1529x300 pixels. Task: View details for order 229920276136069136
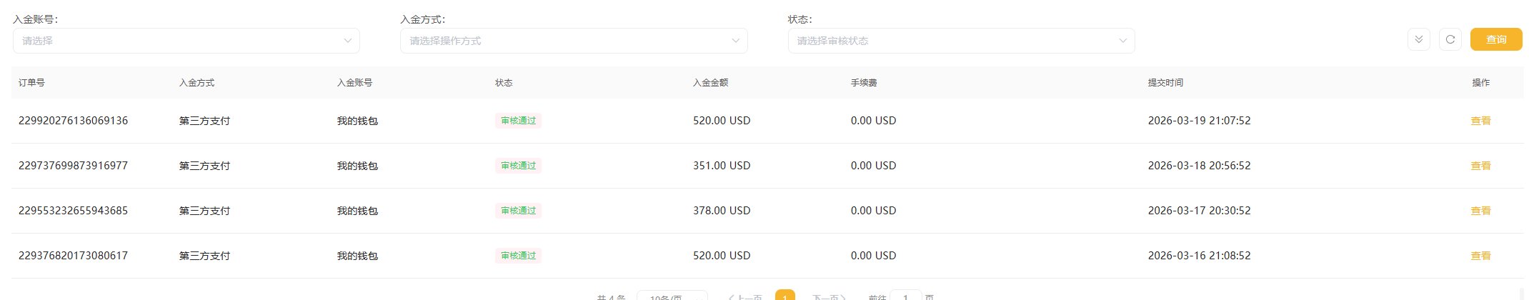coord(1480,121)
